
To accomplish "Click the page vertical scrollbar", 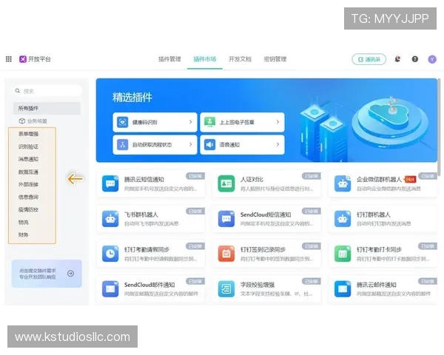I will tap(439, 127).
